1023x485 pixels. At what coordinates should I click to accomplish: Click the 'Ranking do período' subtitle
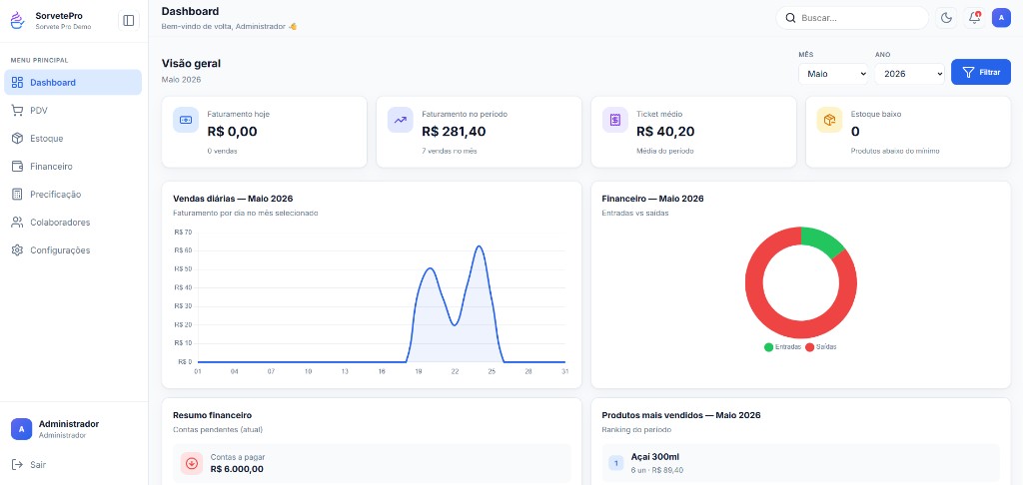tap(636, 429)
